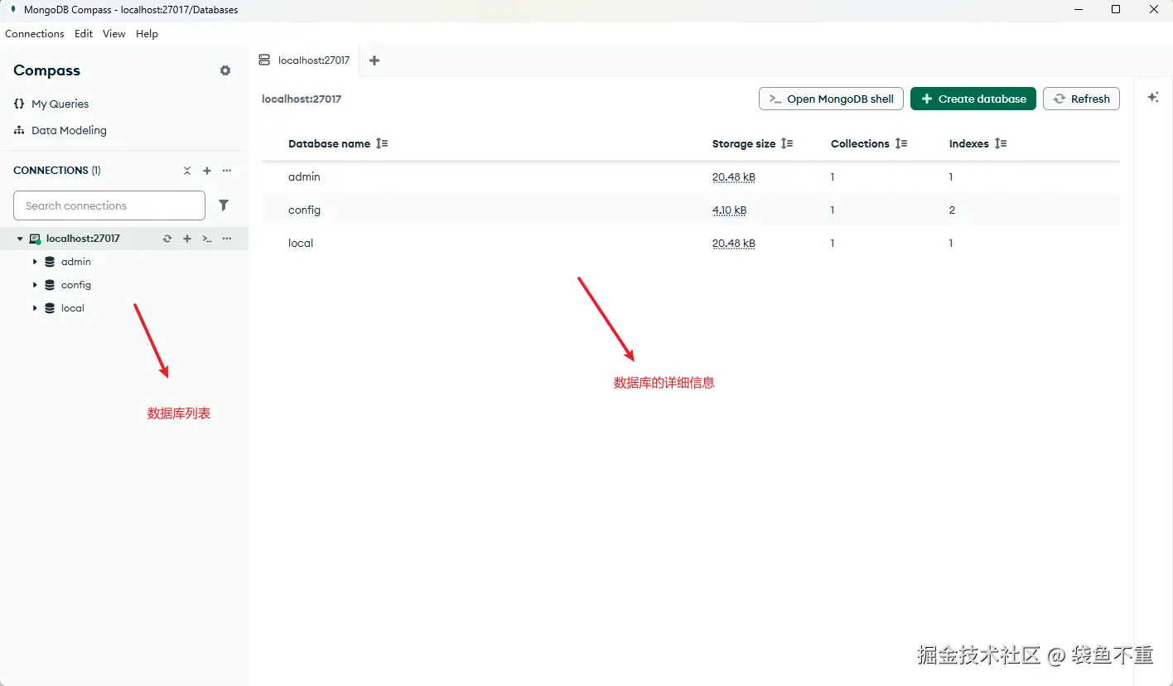Click admin's 20.48 kB storage size
The image size is (1173, 686).
click(734, 177)
